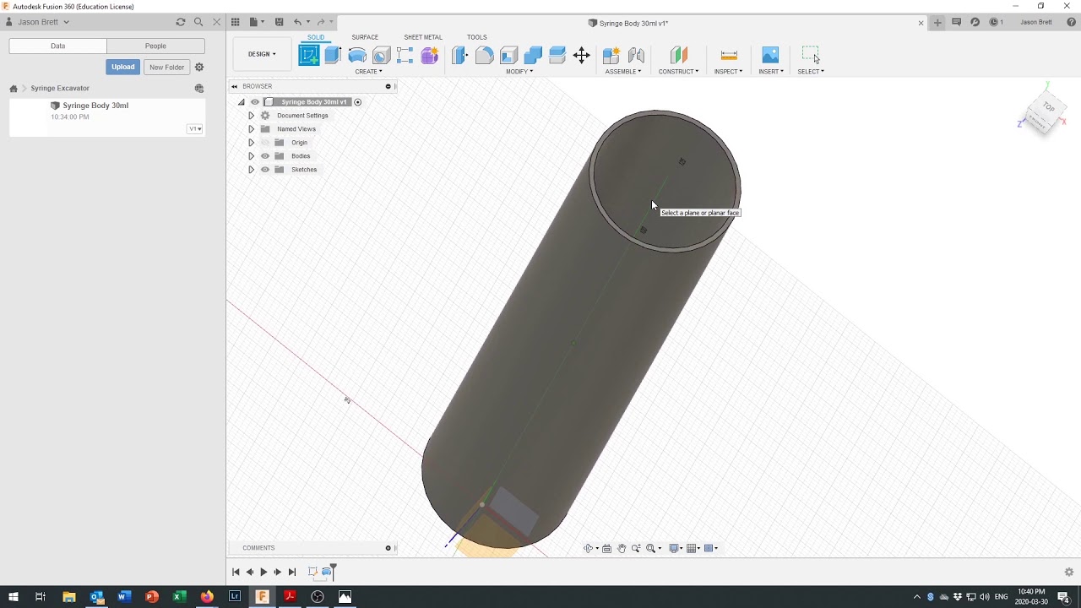Open the ASSEMBLE dropdown menu
The height and width of the screenshot is (608, 1081).
coord(623,72)
